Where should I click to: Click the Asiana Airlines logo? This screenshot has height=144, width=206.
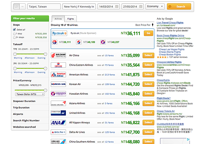coord(58,103)
